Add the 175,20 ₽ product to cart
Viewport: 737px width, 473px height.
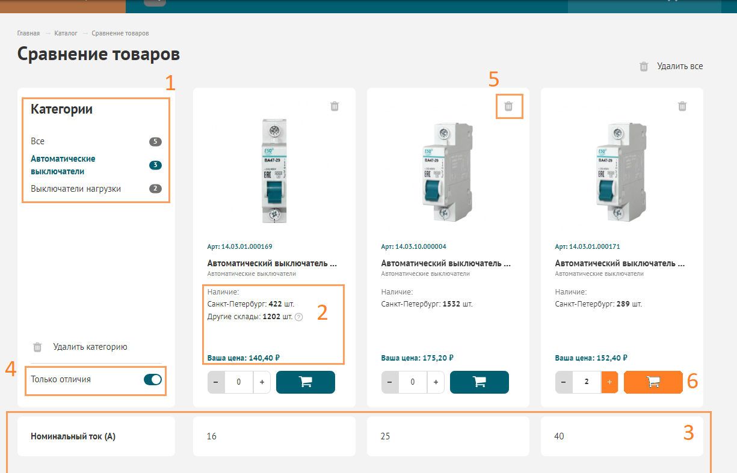[479, 382]
